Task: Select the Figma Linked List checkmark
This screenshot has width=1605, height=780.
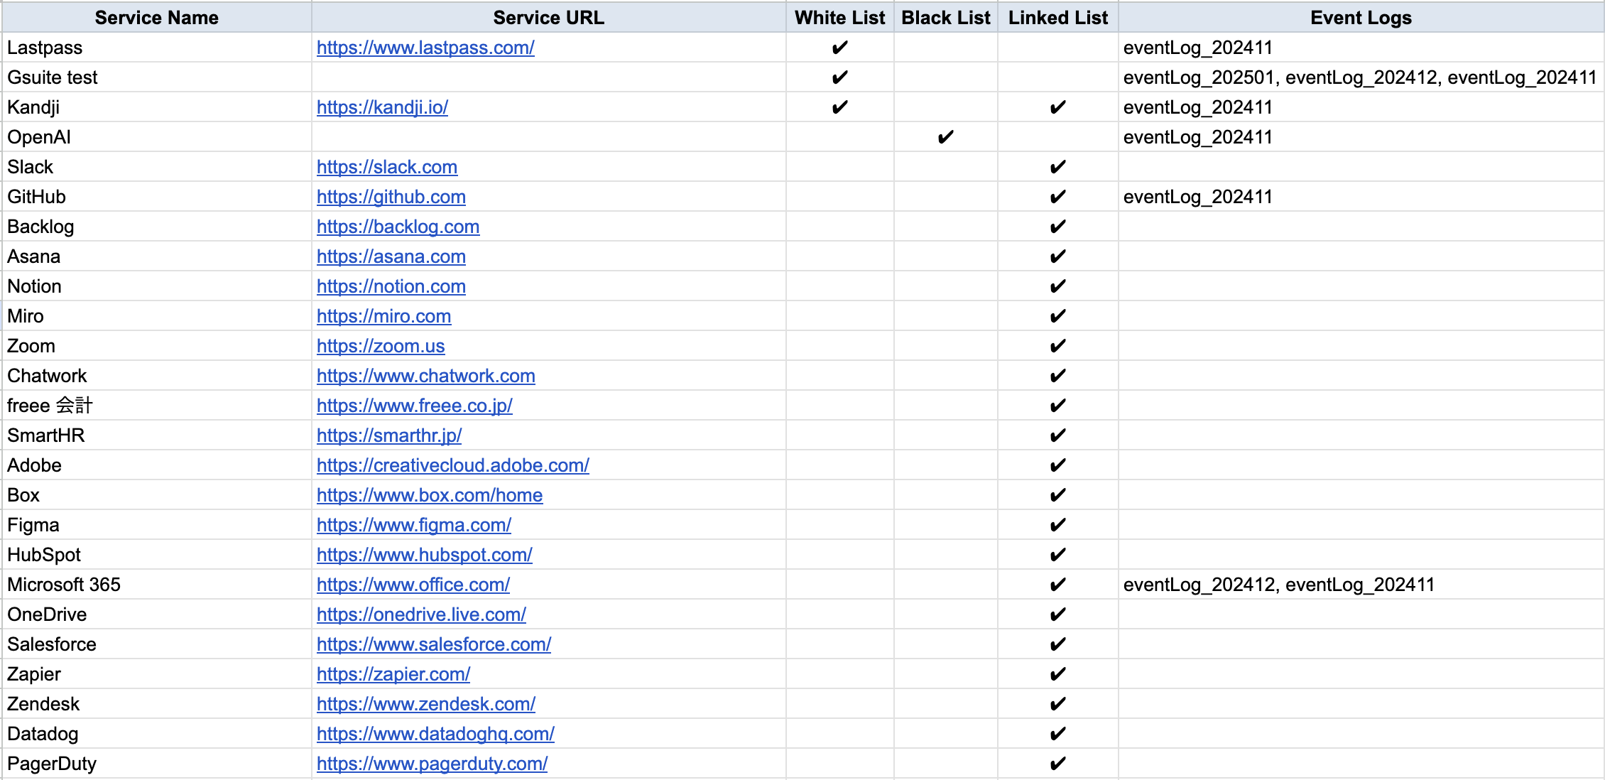Action: pos(1057,525)
